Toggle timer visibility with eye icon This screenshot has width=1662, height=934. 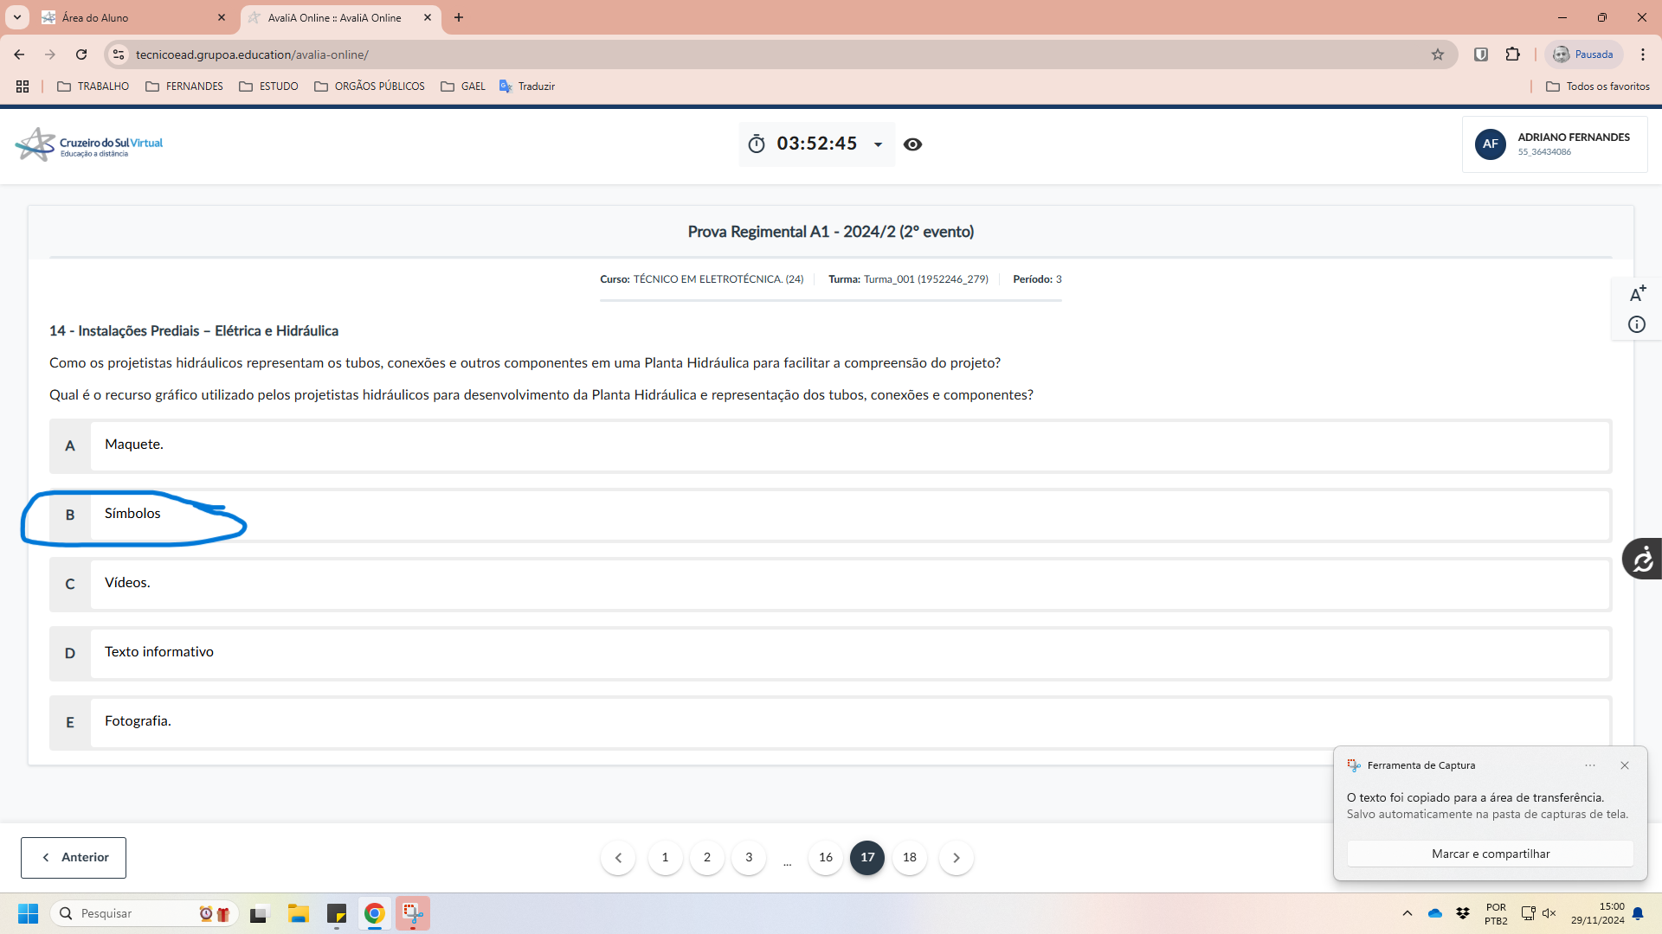click(x=912, y=144)
